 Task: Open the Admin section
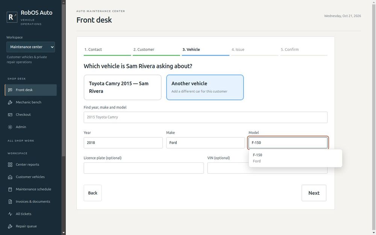click(31, 127)
